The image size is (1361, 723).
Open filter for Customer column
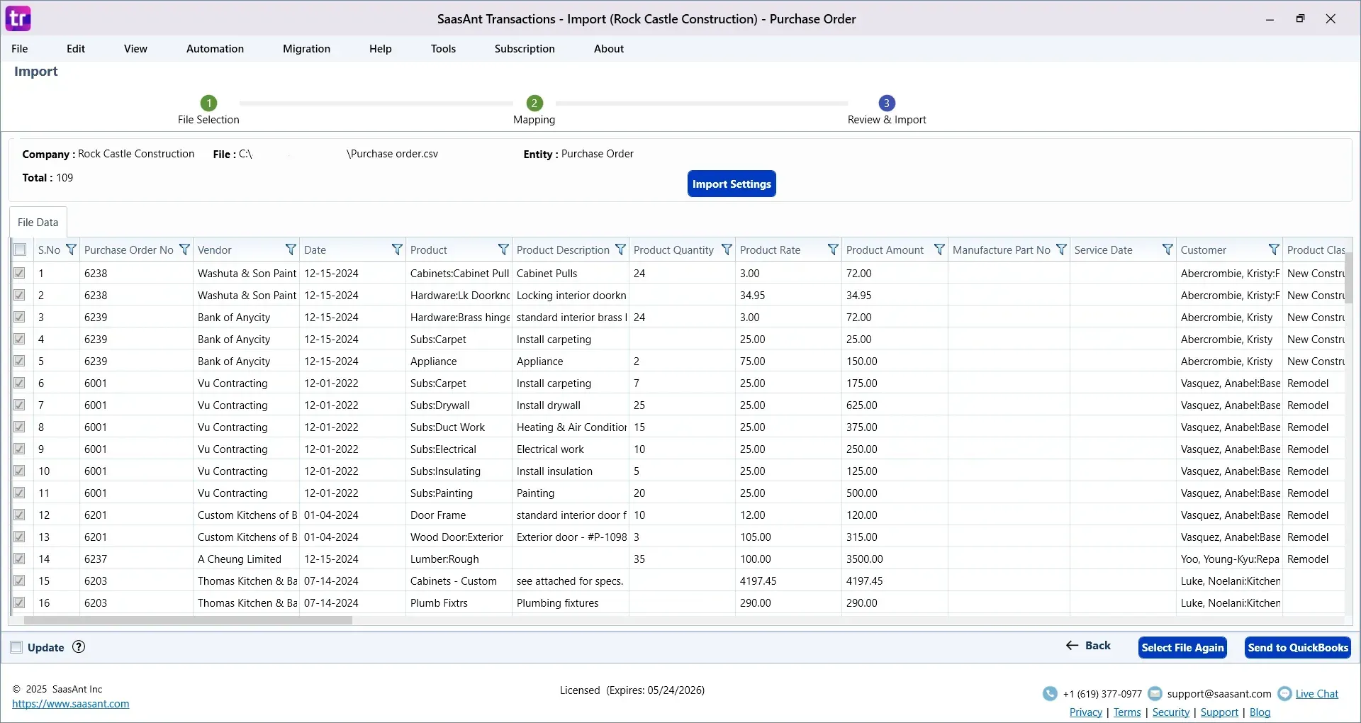tap(1274, 250)
